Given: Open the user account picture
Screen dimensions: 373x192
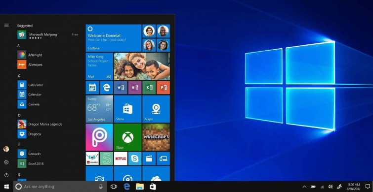Looking at the screenshot, I should [6, 149].
